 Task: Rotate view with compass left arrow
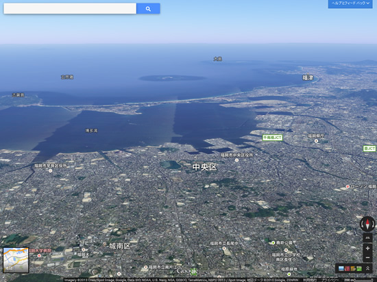[362, 224]
